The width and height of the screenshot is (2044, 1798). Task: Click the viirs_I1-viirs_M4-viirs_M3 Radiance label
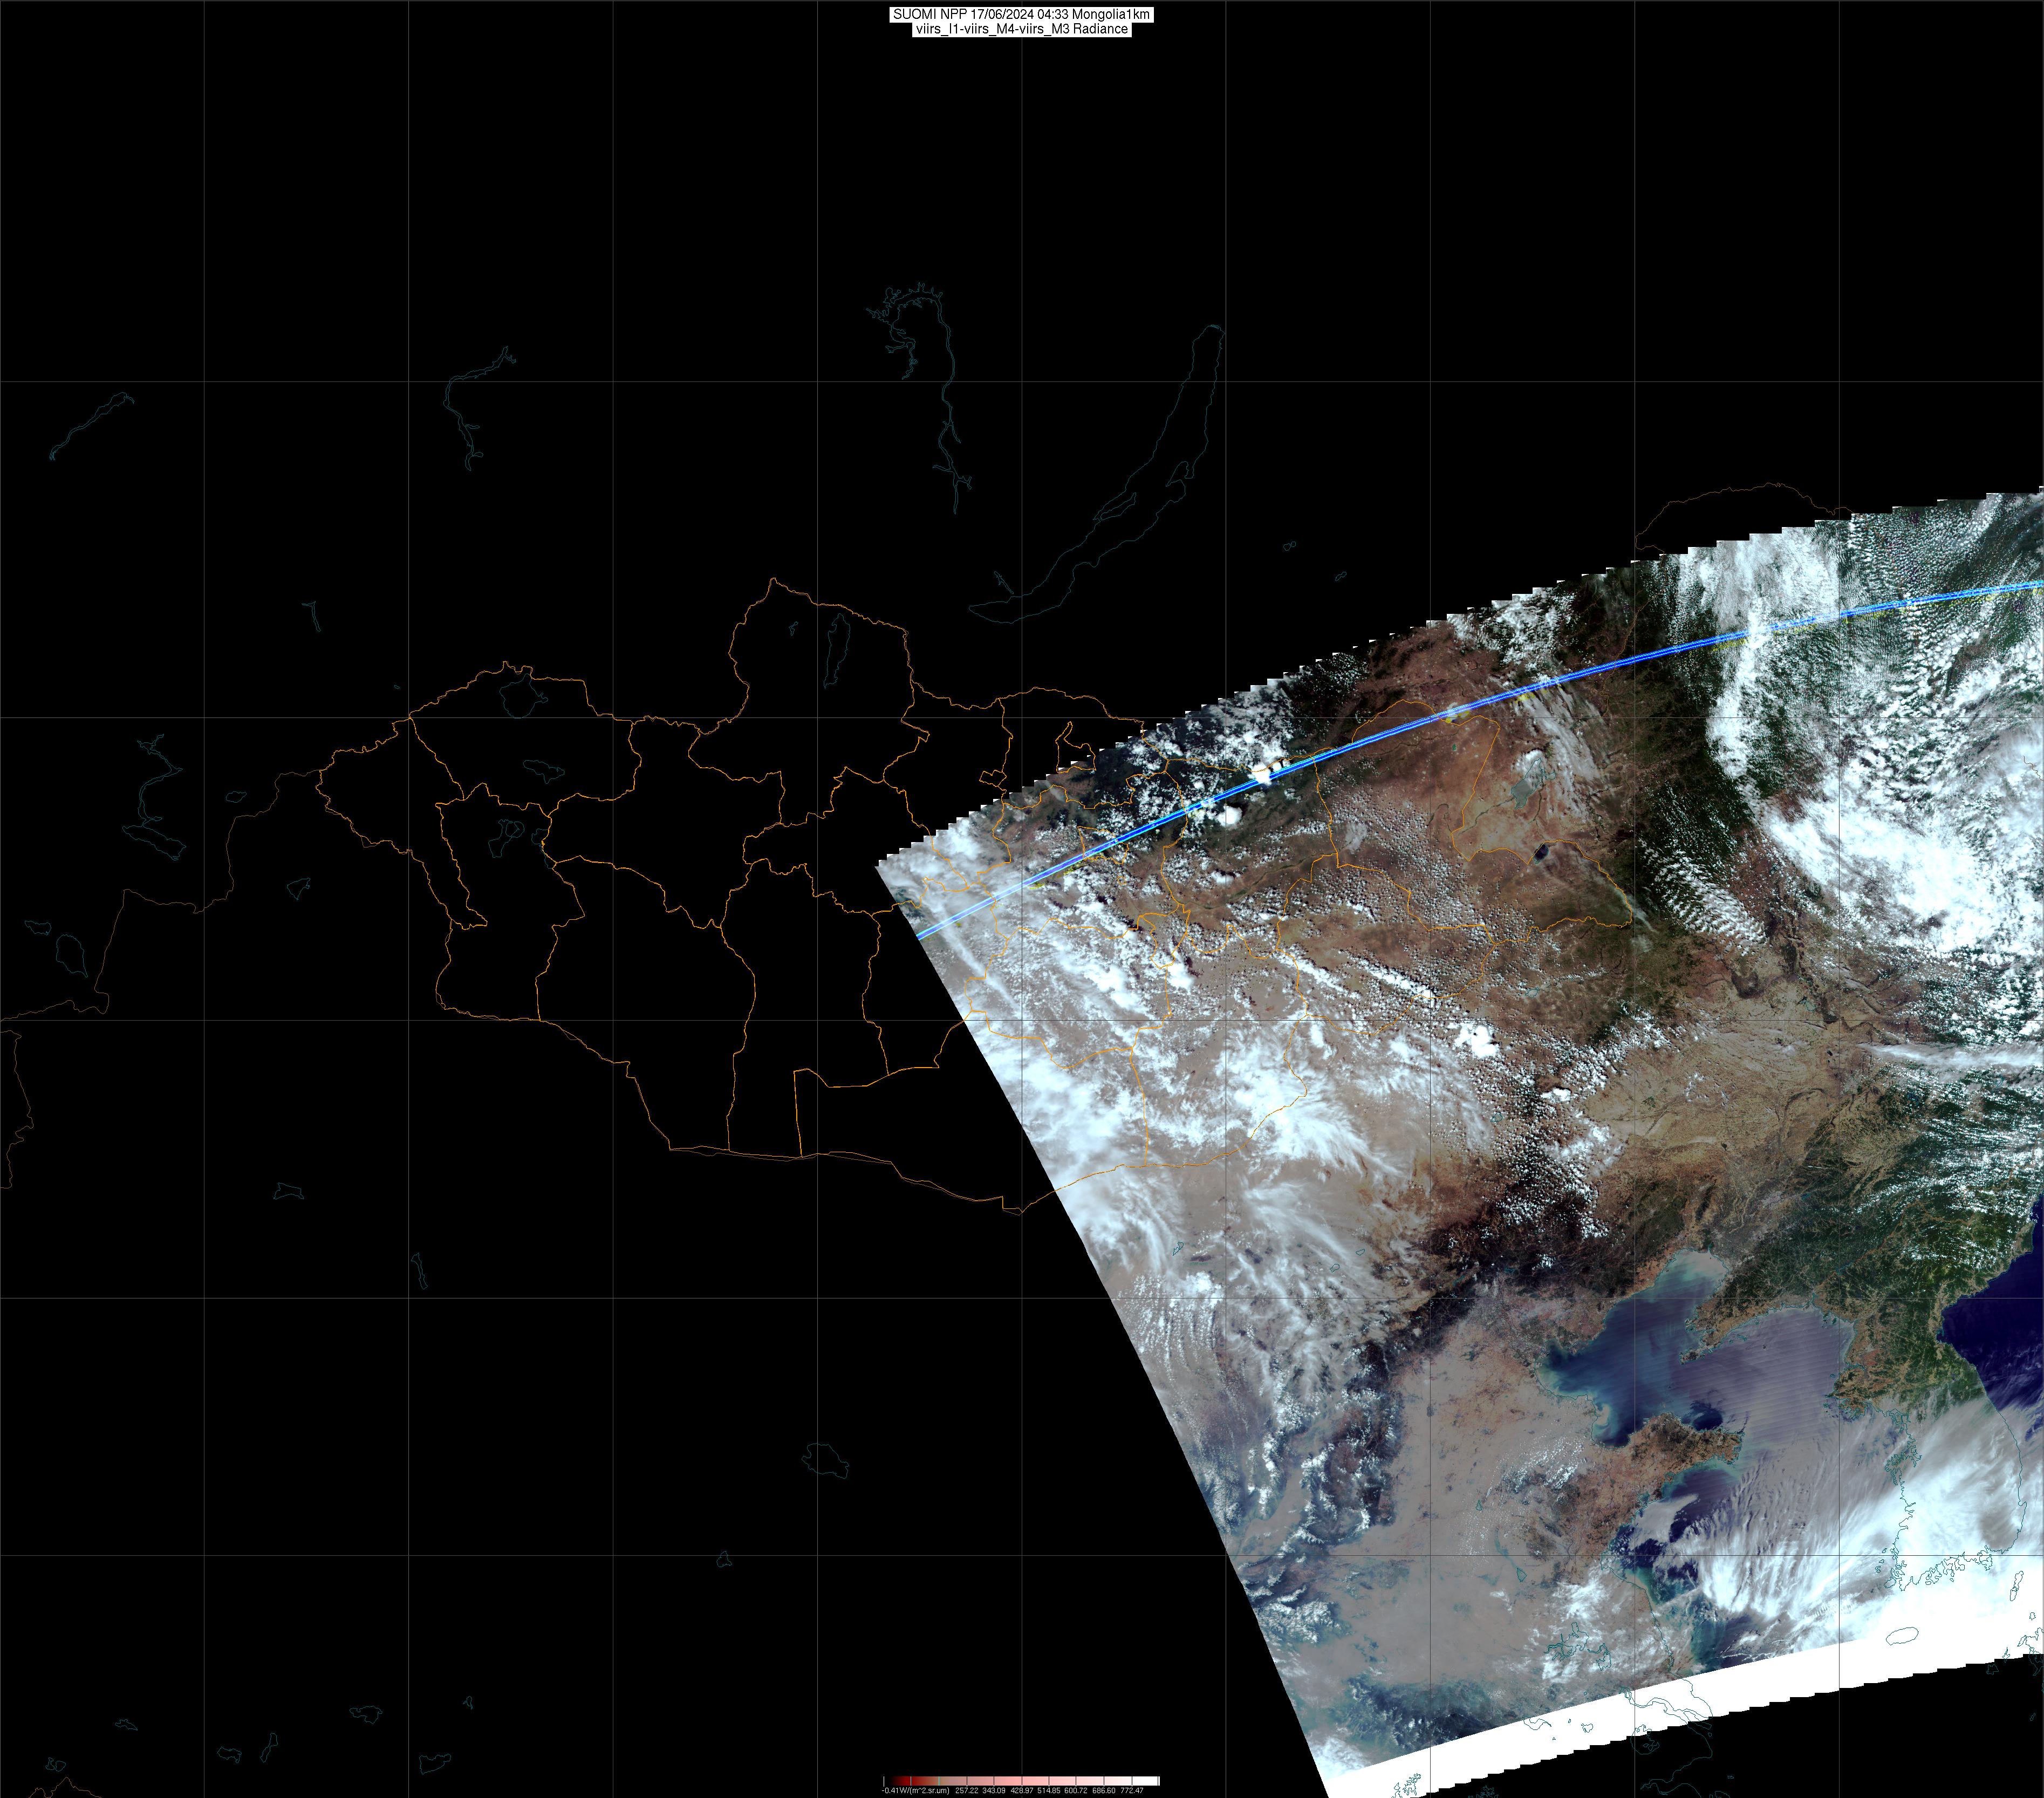click(1021, 29)
